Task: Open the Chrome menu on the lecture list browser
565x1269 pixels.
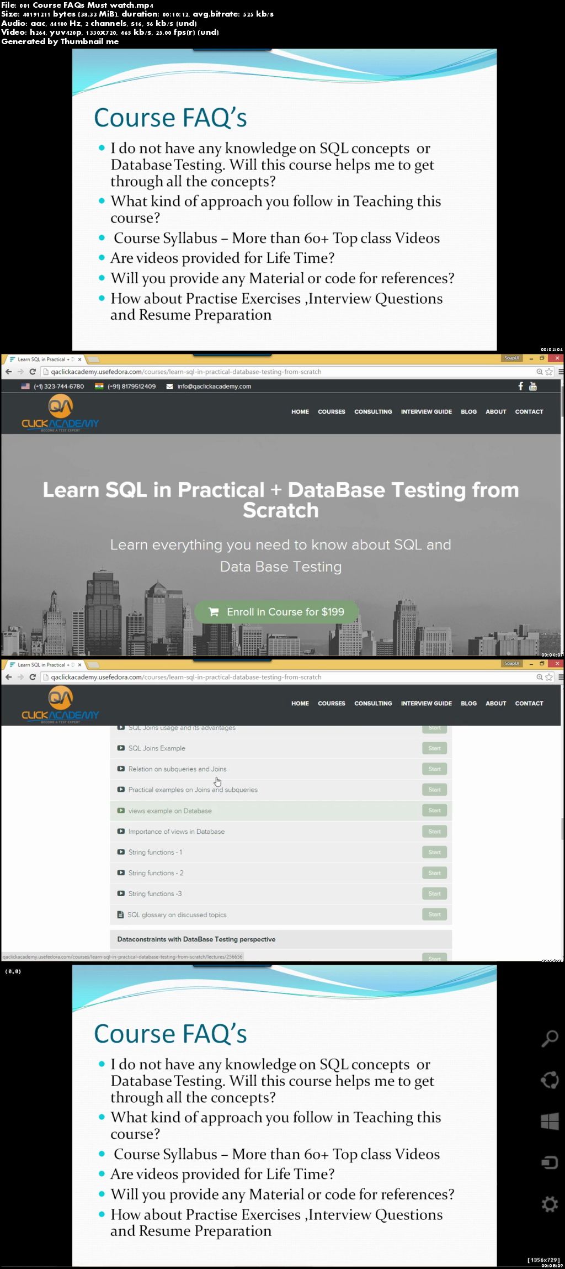Action: tap(561, 677)
